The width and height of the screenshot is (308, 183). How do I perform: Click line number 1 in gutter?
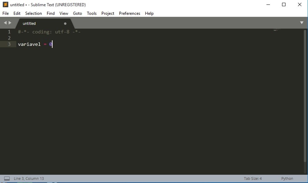[9, 32]
